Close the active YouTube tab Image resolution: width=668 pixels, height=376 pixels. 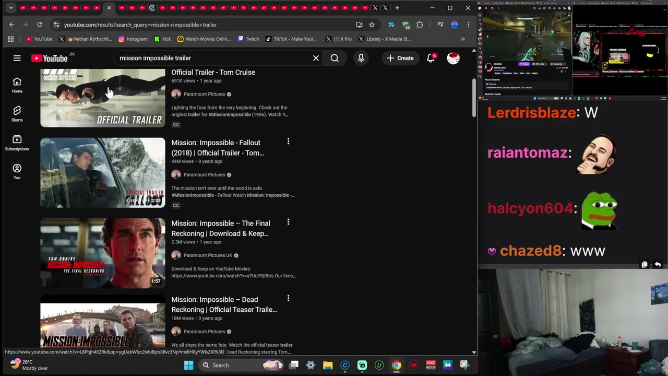pyautogui.click(x=109, y=8)
